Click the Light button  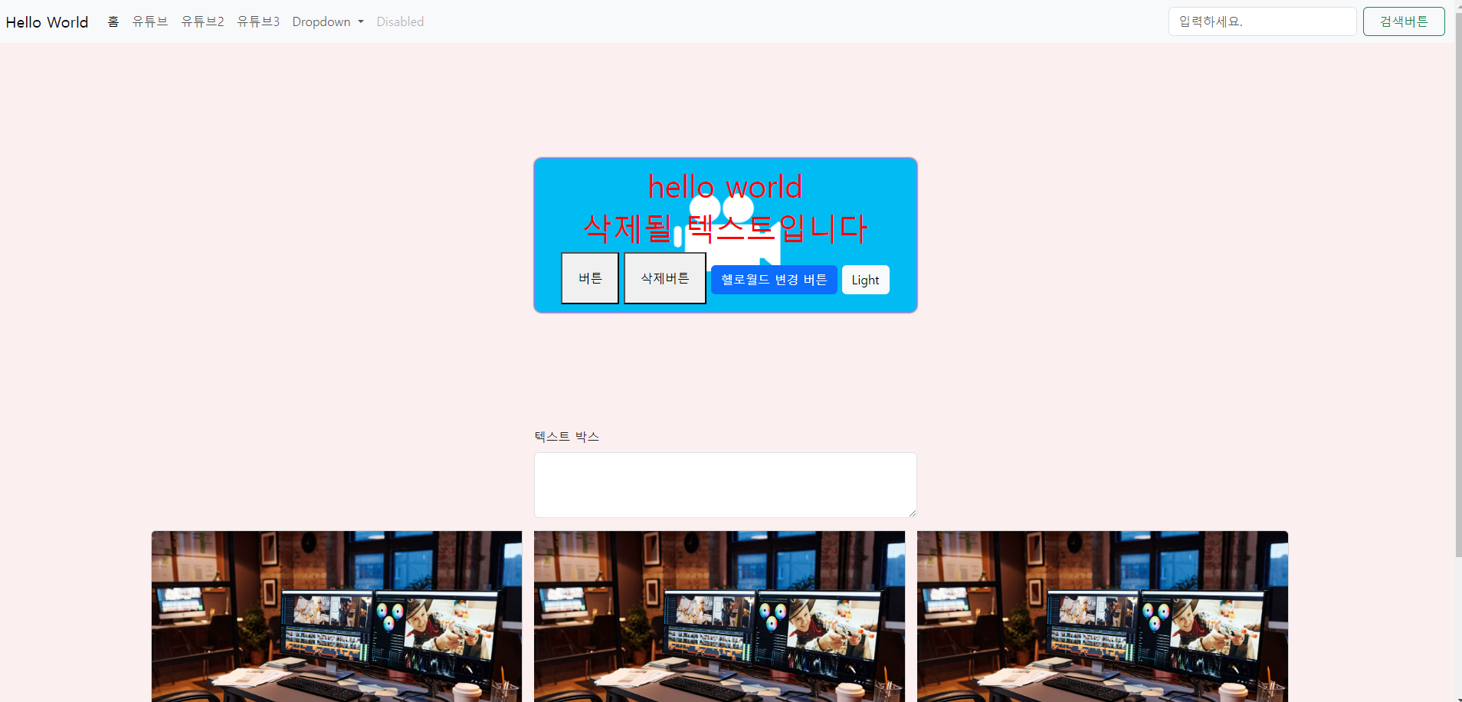coord(866,280)
